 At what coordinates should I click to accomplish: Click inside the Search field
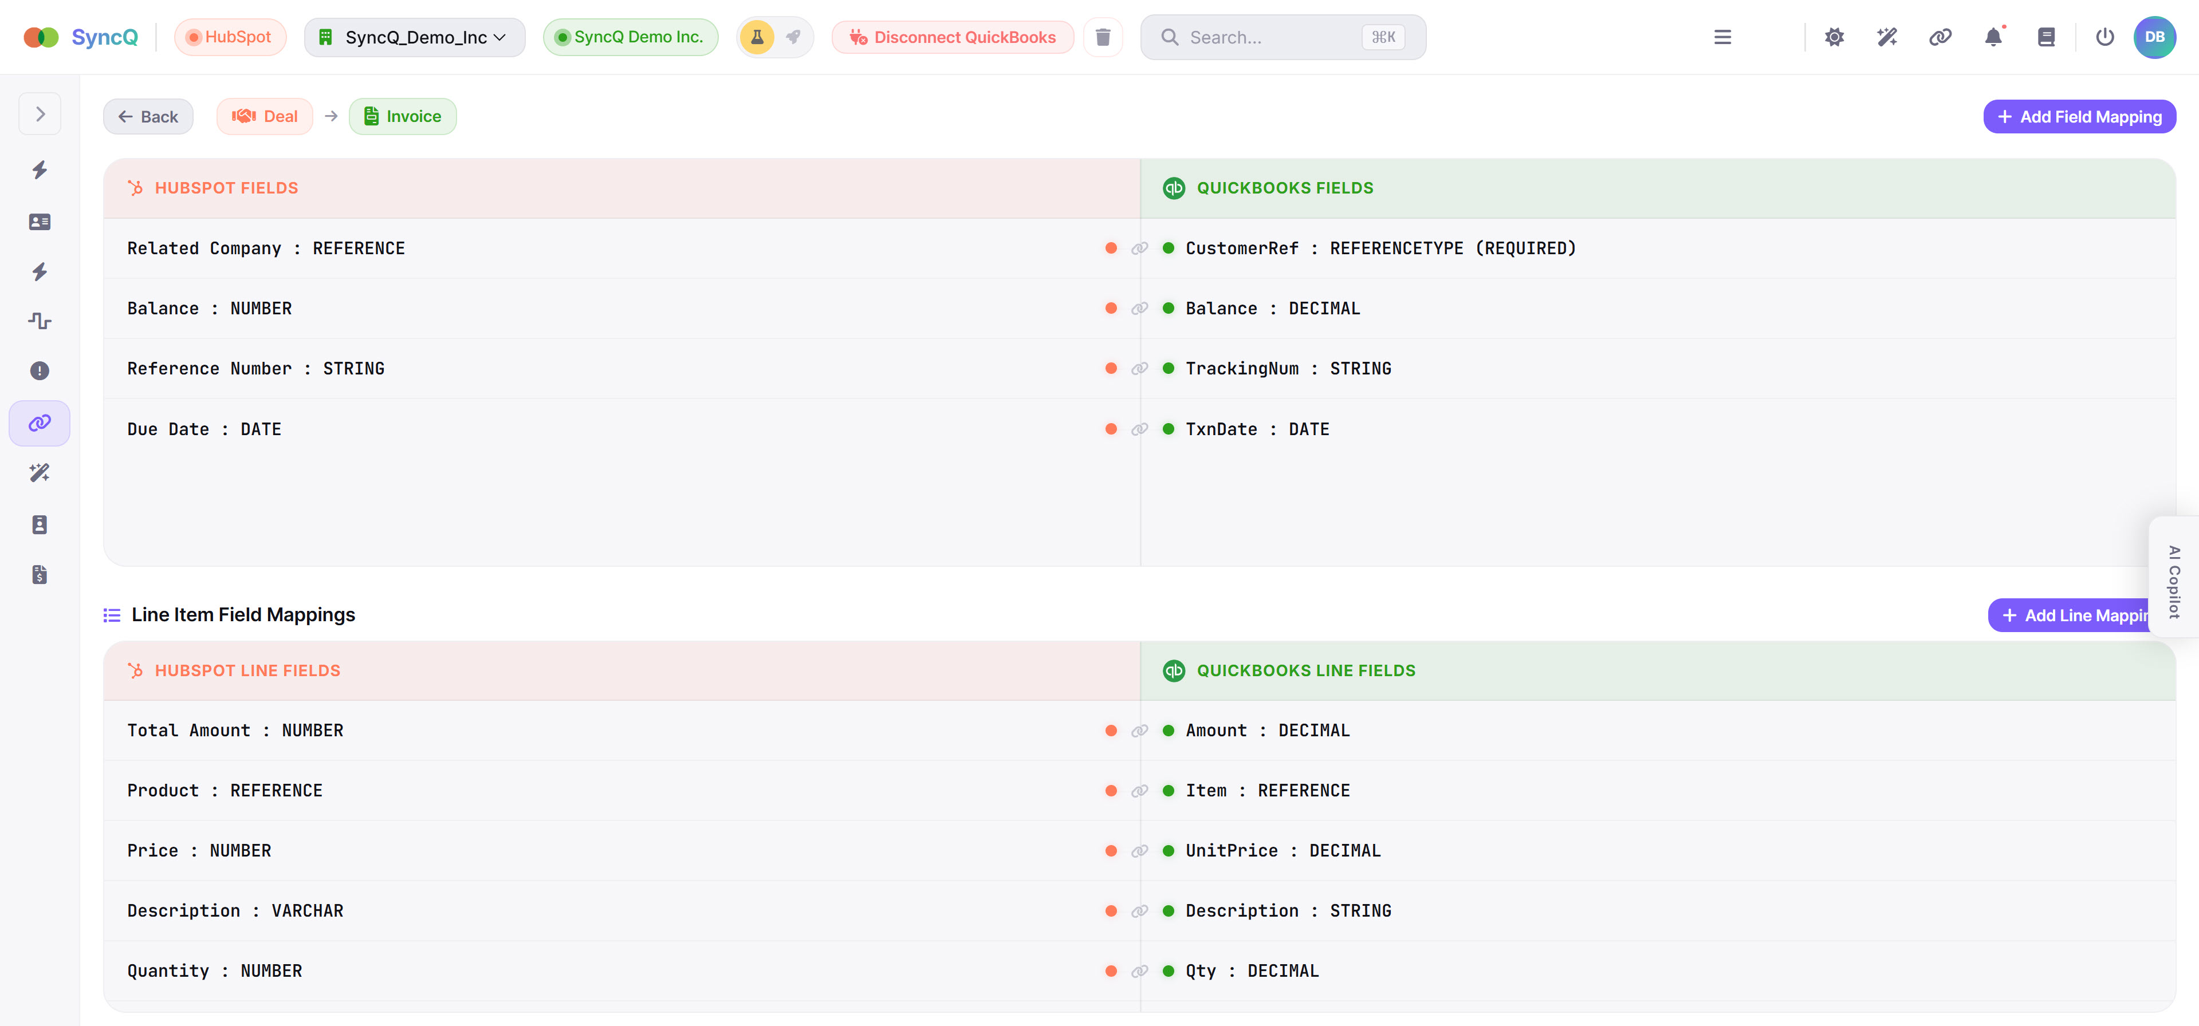point(1272,37)
